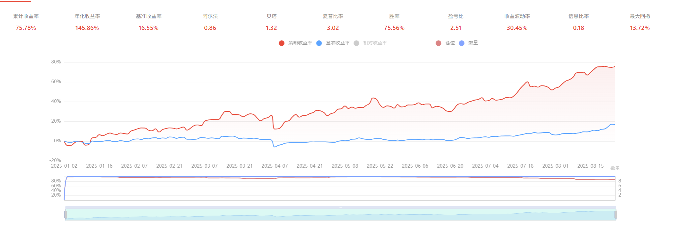Screen dimensions: 673x237
Task: Click the 年化收益率 metric label
Action: [x=87, y=16]
